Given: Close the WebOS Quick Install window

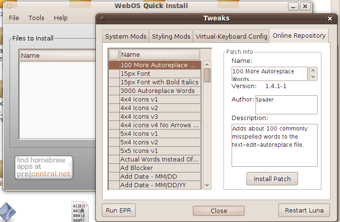Looking at the screenshot, I should [x=305, y=7].
